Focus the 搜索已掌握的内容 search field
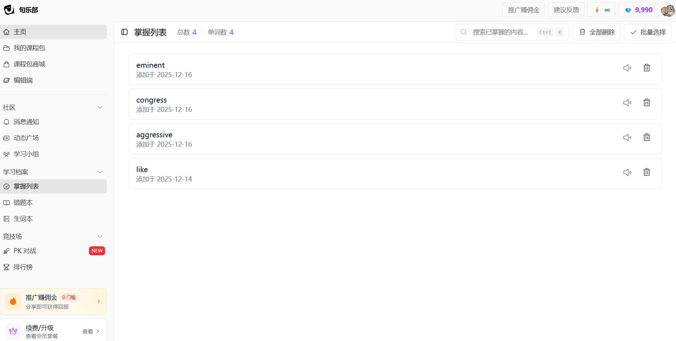 (x=500, y=32)
